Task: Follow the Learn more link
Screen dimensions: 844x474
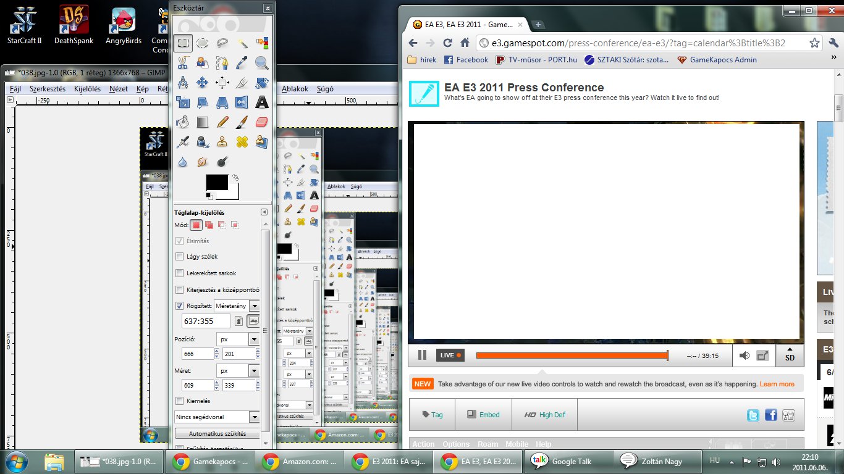Action: point(777,384)
